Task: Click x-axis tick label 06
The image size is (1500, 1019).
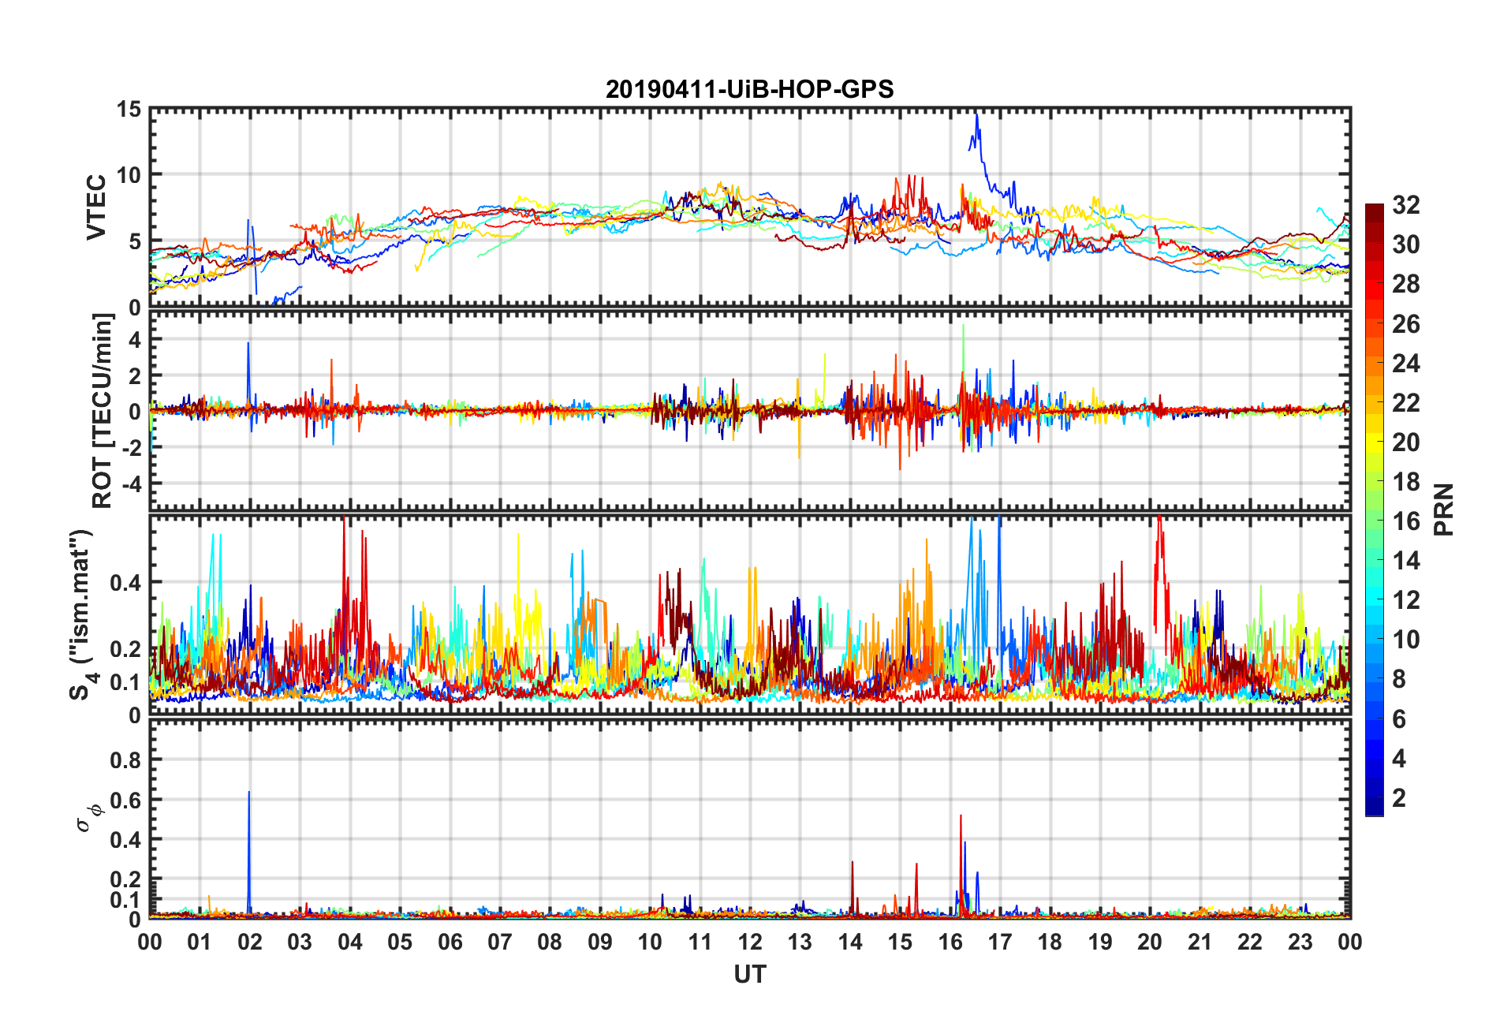Action: point(450,942)
